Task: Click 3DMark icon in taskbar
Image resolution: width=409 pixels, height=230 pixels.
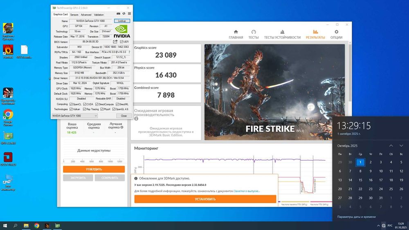Action: (47, 226)
